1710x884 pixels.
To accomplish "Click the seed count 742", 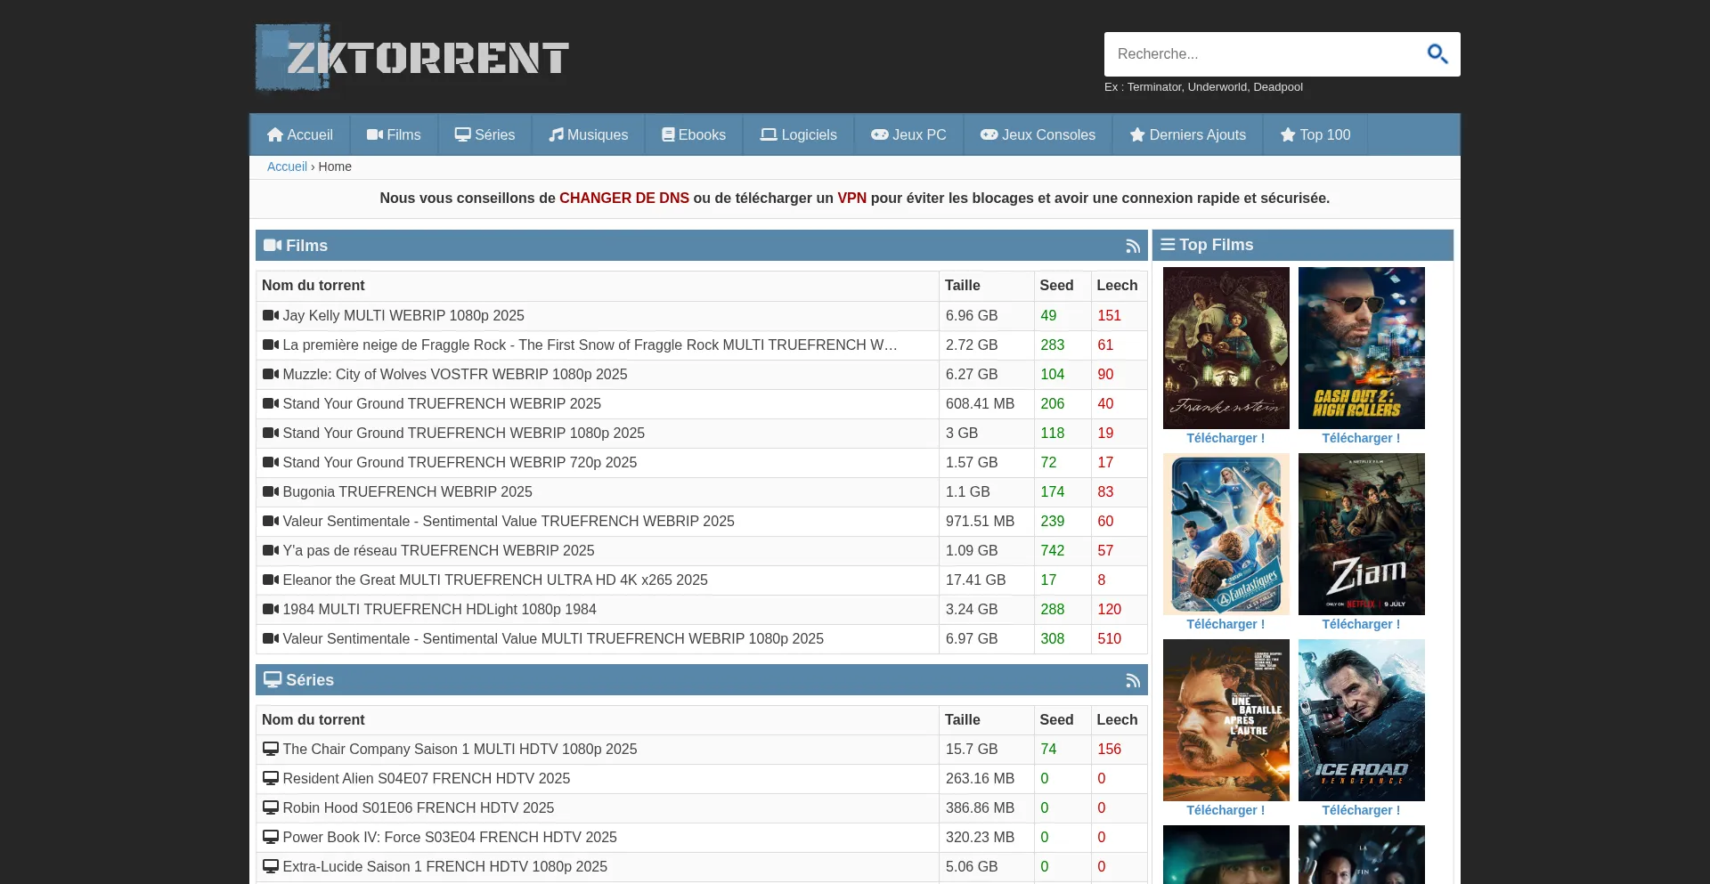I will (x=1053, y=550).
